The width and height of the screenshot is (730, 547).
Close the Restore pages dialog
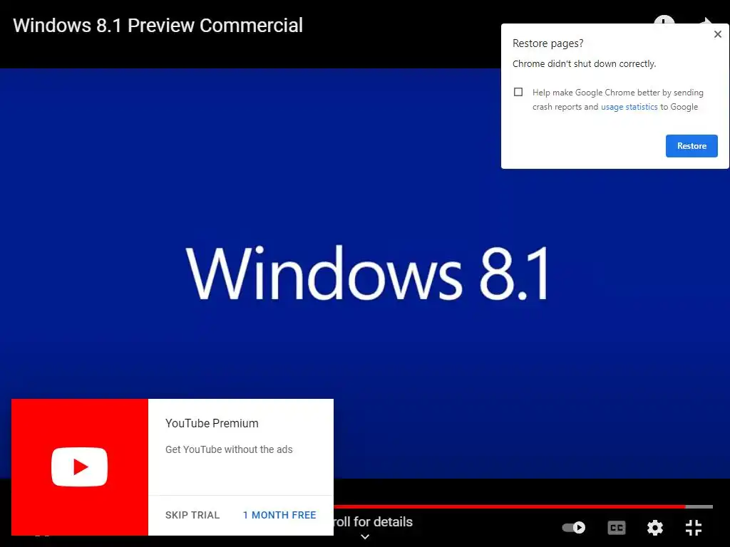(717, 34)
